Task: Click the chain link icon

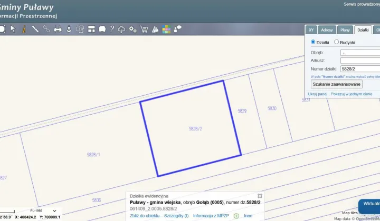Action: 46,29
